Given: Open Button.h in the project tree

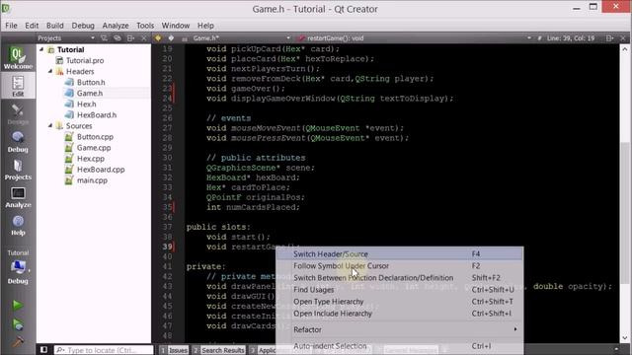Looking at the screenshot, I should (91, 82).
